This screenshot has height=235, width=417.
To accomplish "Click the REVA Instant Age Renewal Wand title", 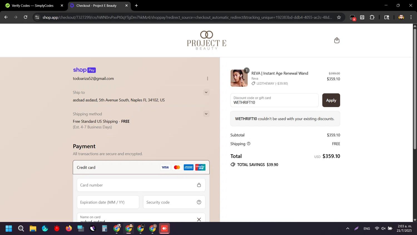I will tap(280, 73).
